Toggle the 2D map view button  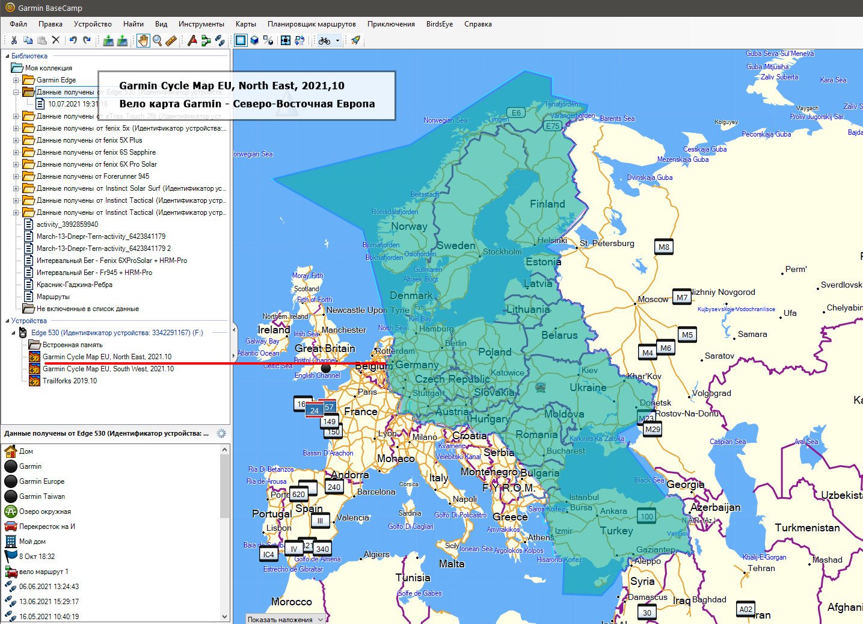(x=241, y=40)
